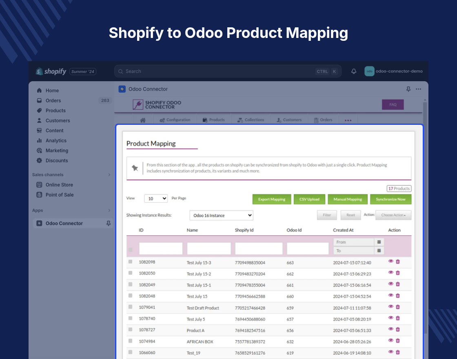Click the odoo-connector-demo store avatar

pos(369,71)
